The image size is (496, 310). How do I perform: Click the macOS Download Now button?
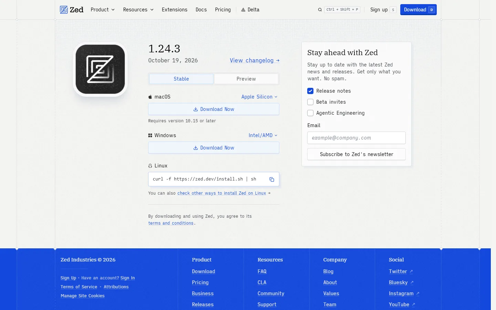(x=214, y=109)
